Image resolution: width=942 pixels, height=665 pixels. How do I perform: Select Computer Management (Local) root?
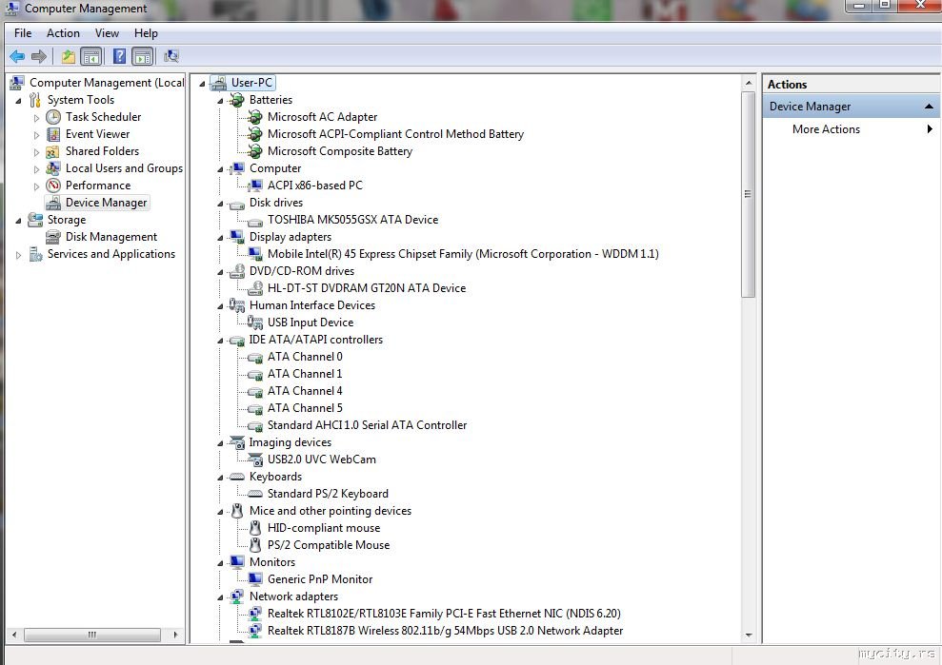pyautogui.click(x=107, y=83)
